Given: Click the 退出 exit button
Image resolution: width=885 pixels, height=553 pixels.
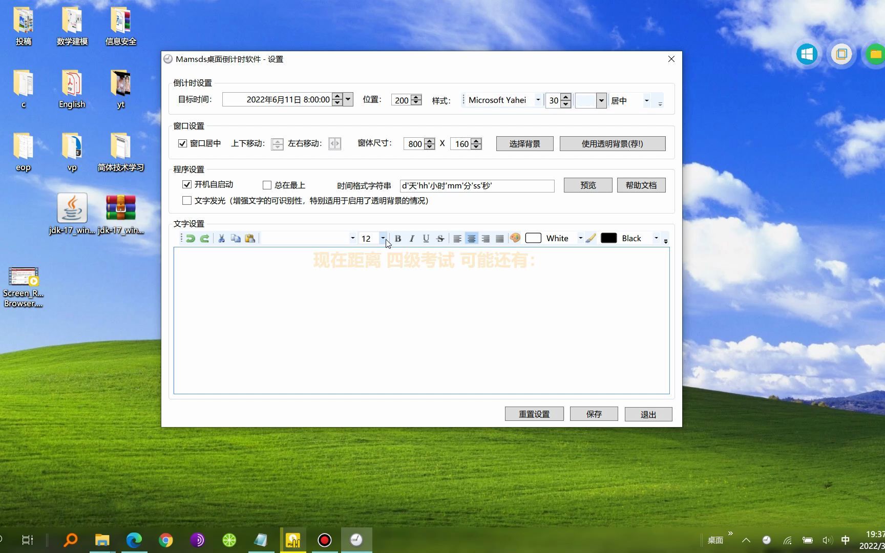Looking at the screenshot, I should tap(648, 414).
